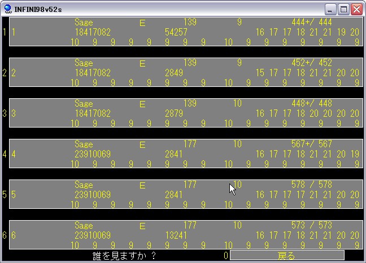Click HP text 567+/ 567
The height and width of the screenshot is (263, 366).
tap(312, 144)
